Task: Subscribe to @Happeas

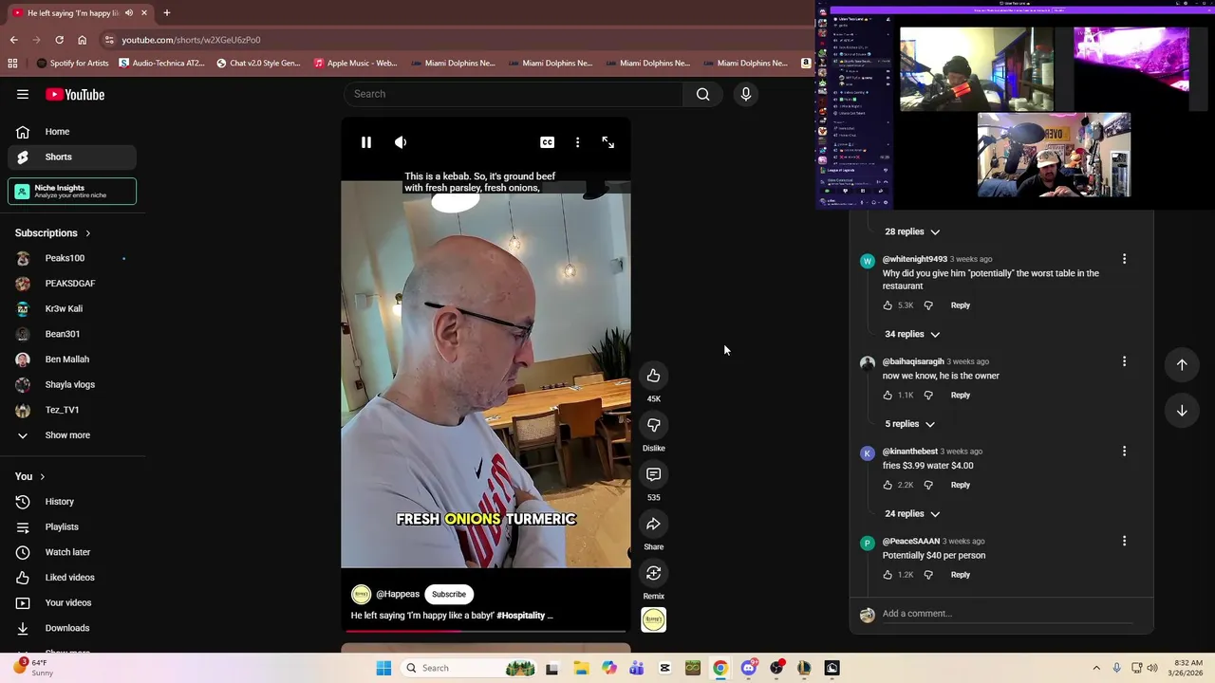Action: pyautogui.click(x=449, y=594)
